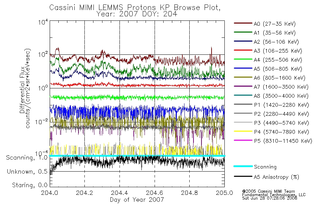Click the Unknown, 0.5 axis label
Image resolution: width=330 pixels, height=208 pixels.
click(x=27, y=172)
